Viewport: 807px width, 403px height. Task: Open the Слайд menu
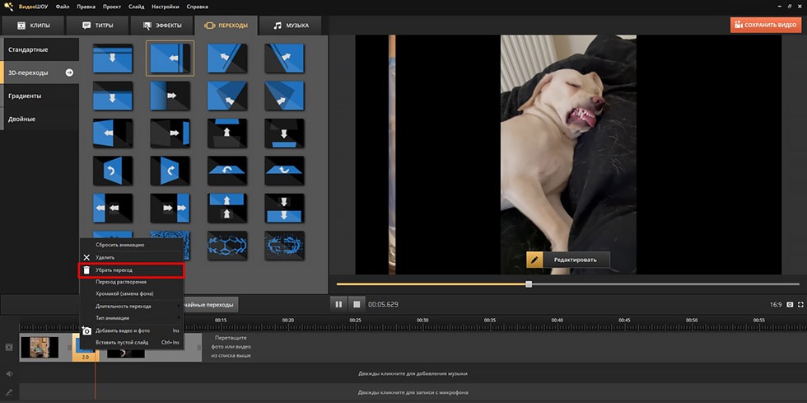pyautogui.click(x=137, y=7)
